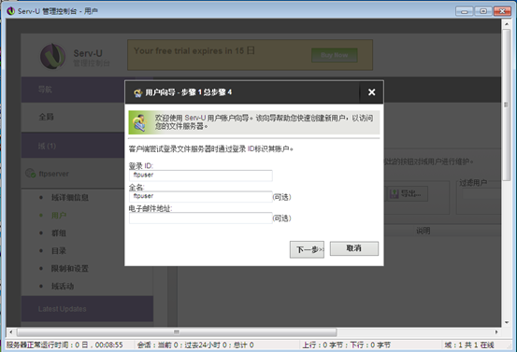Click the 域: 1 共 1 在线 status text
Image resolution: width=517 pixels, height=352 pixels.
tap(469, 345)
